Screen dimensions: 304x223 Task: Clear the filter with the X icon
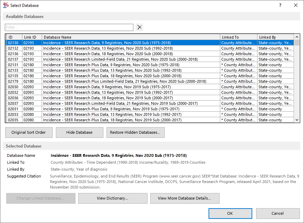139,27
